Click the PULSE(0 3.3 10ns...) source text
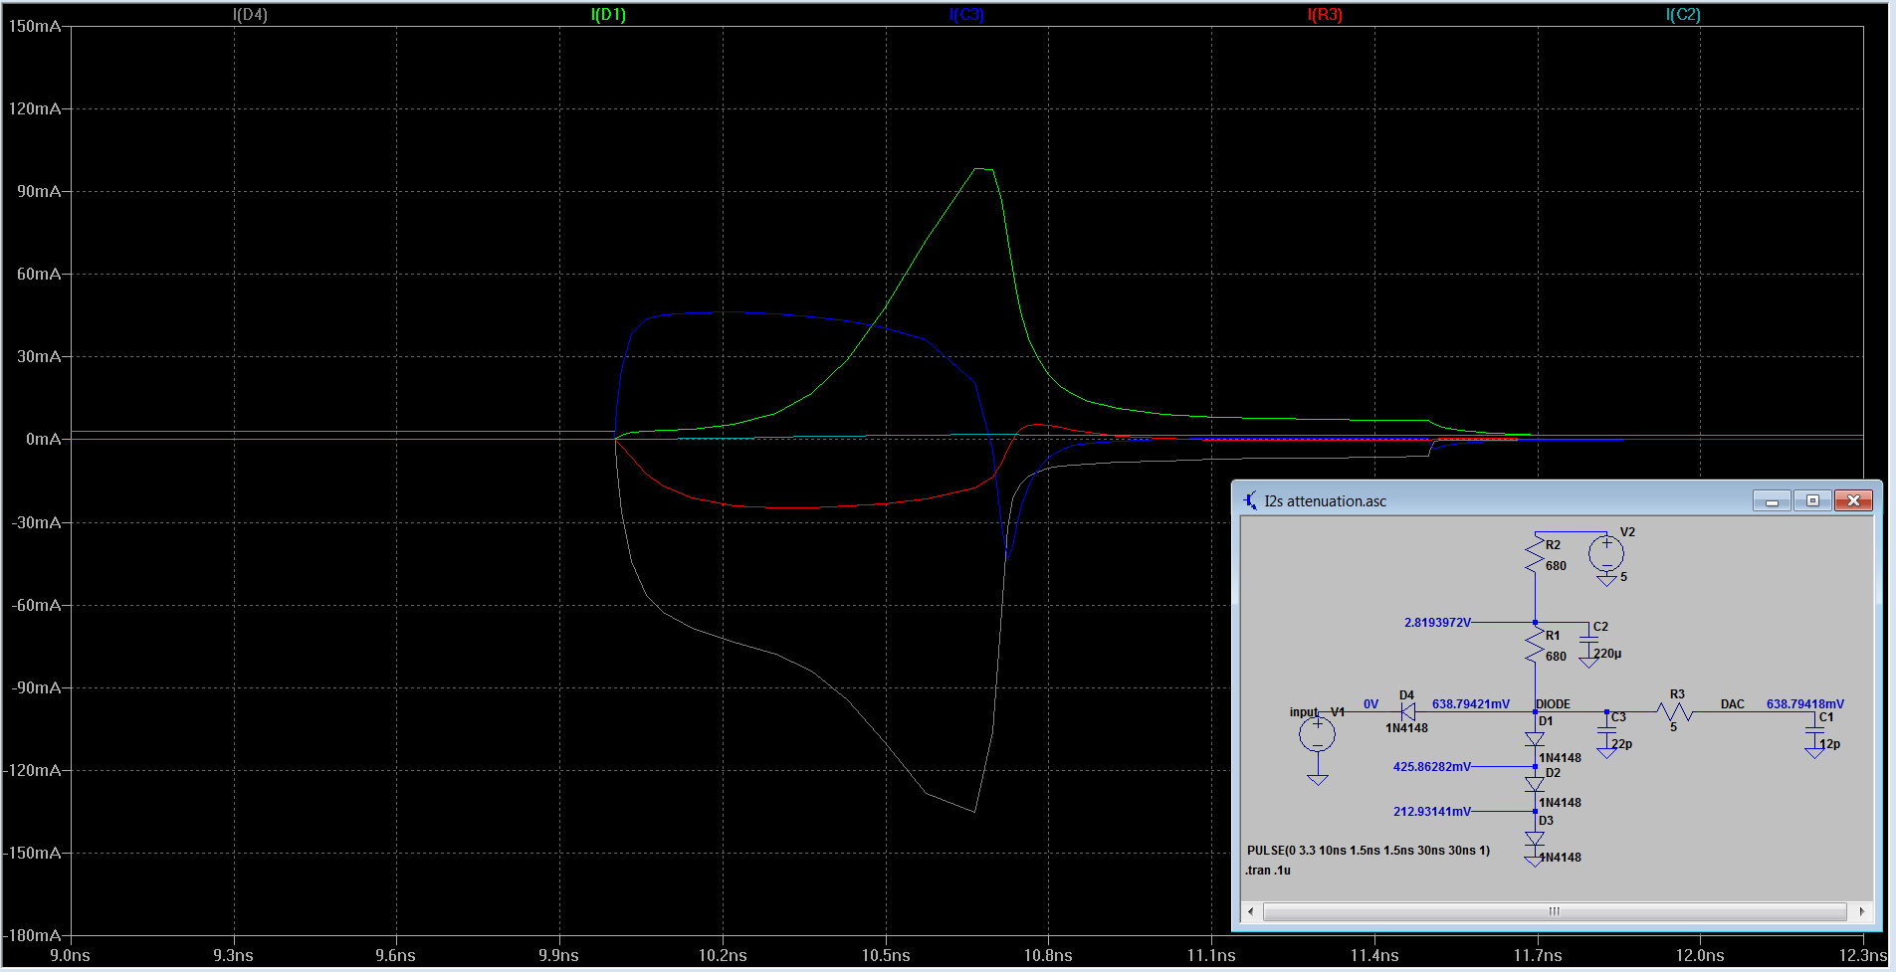The height and width of the screenshot is (972, 1896). [x=1369, y=851]
